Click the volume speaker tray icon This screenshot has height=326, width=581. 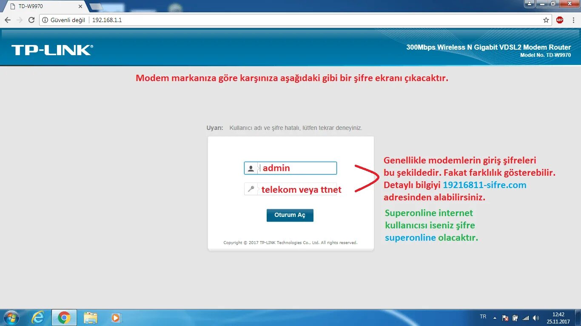coord(535,318)
